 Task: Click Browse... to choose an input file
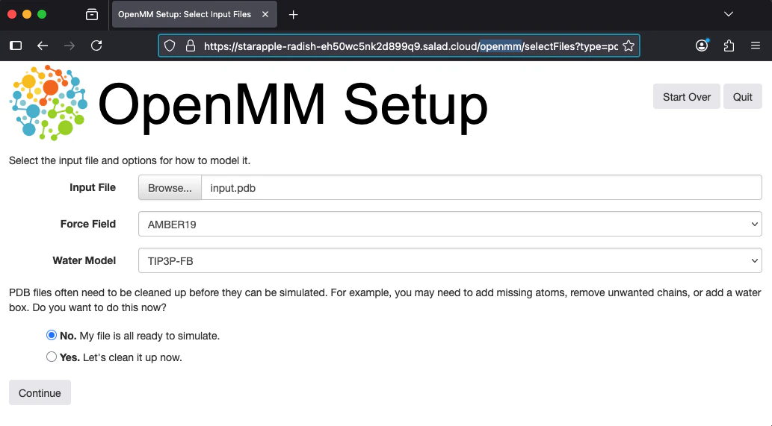[x=170, y=188]
